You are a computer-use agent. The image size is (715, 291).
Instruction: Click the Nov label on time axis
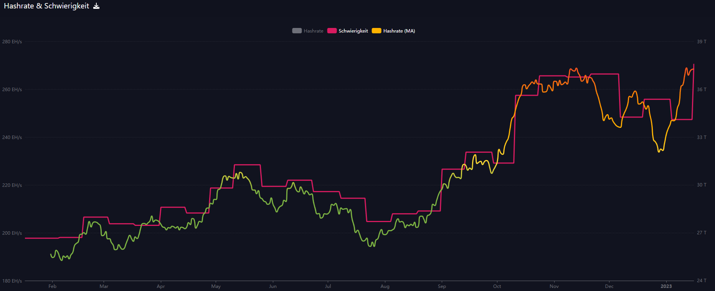tap(554, 286)
